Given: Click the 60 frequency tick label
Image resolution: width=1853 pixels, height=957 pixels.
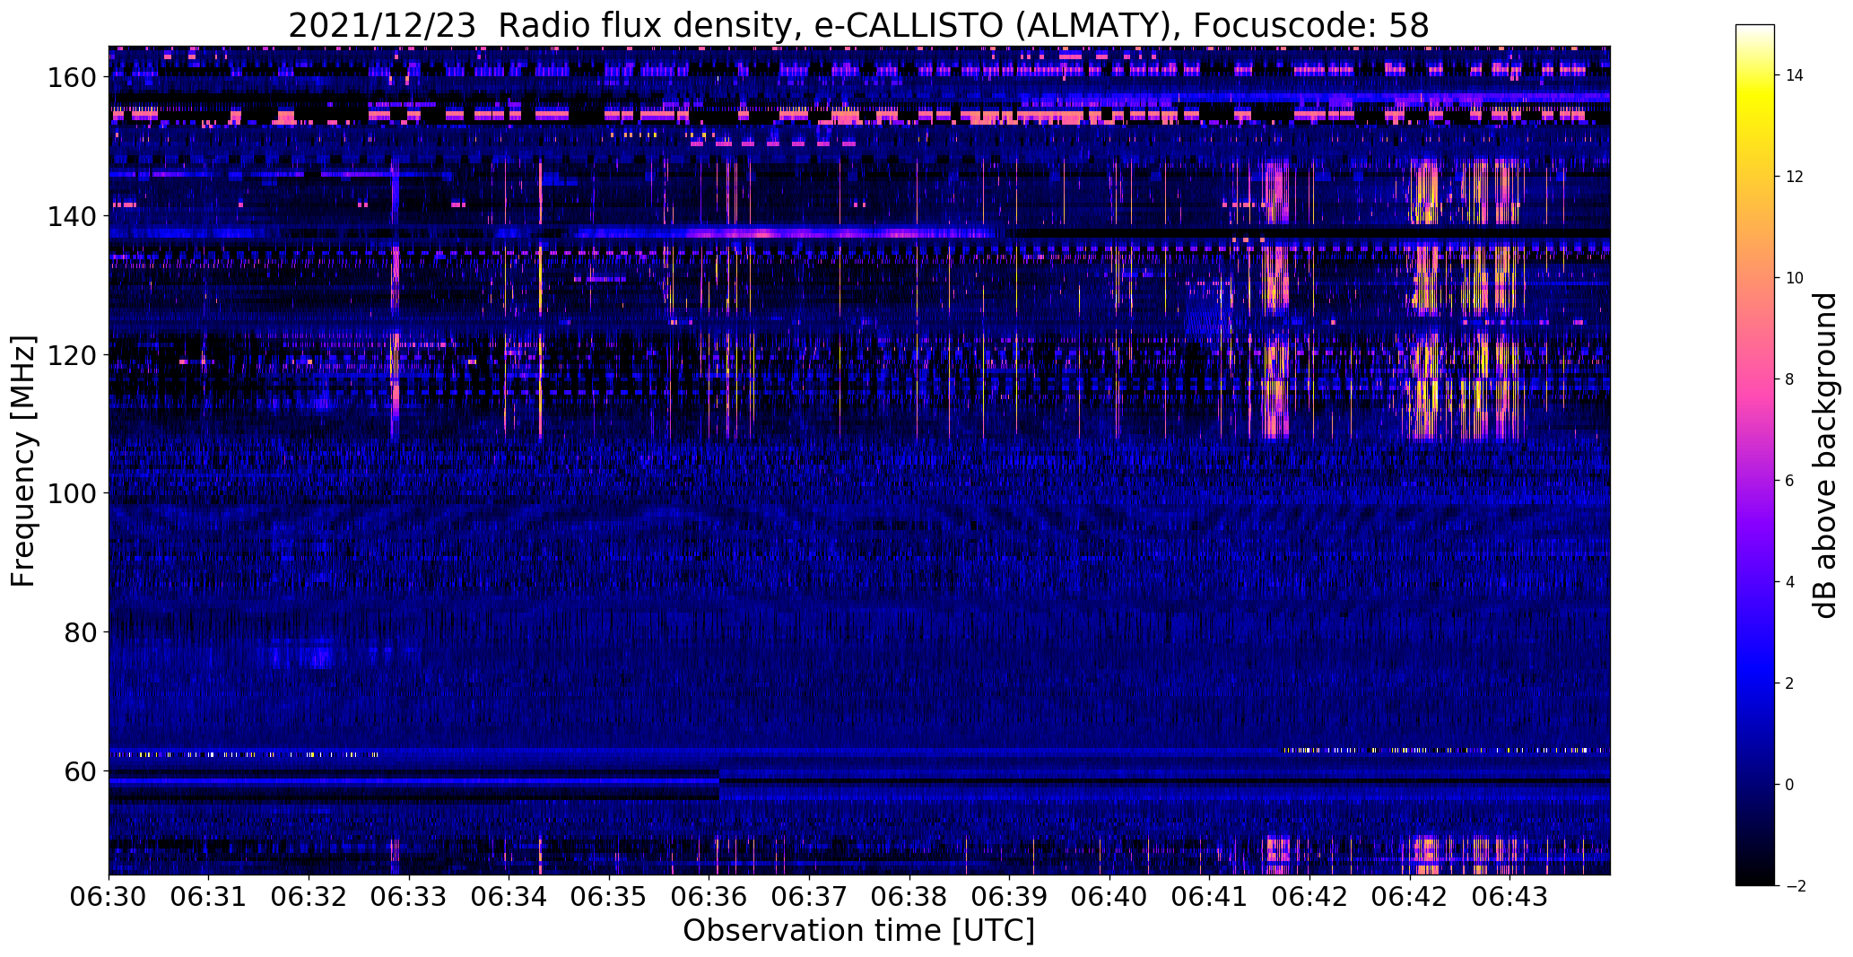Looking at the screenshot, I should (x=78, y=771).
